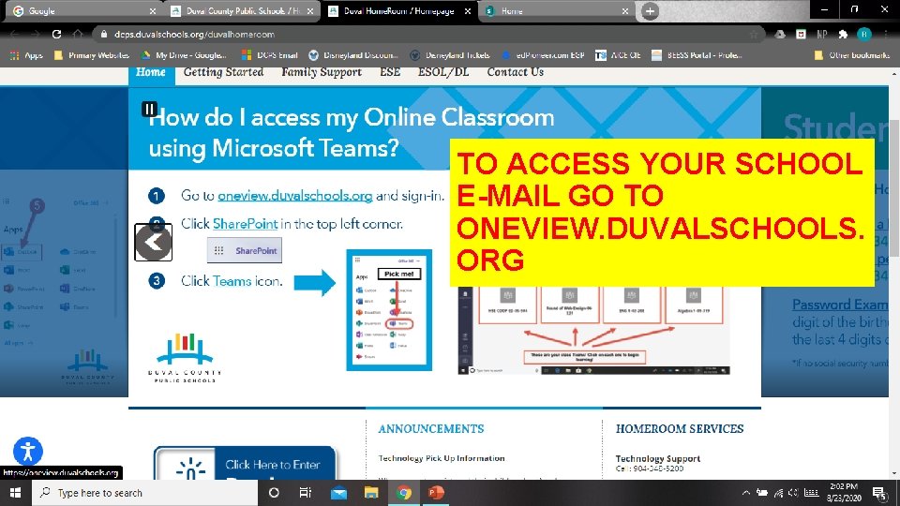Pause the slideshow banner
900x506 pixels.
point(149,109)
